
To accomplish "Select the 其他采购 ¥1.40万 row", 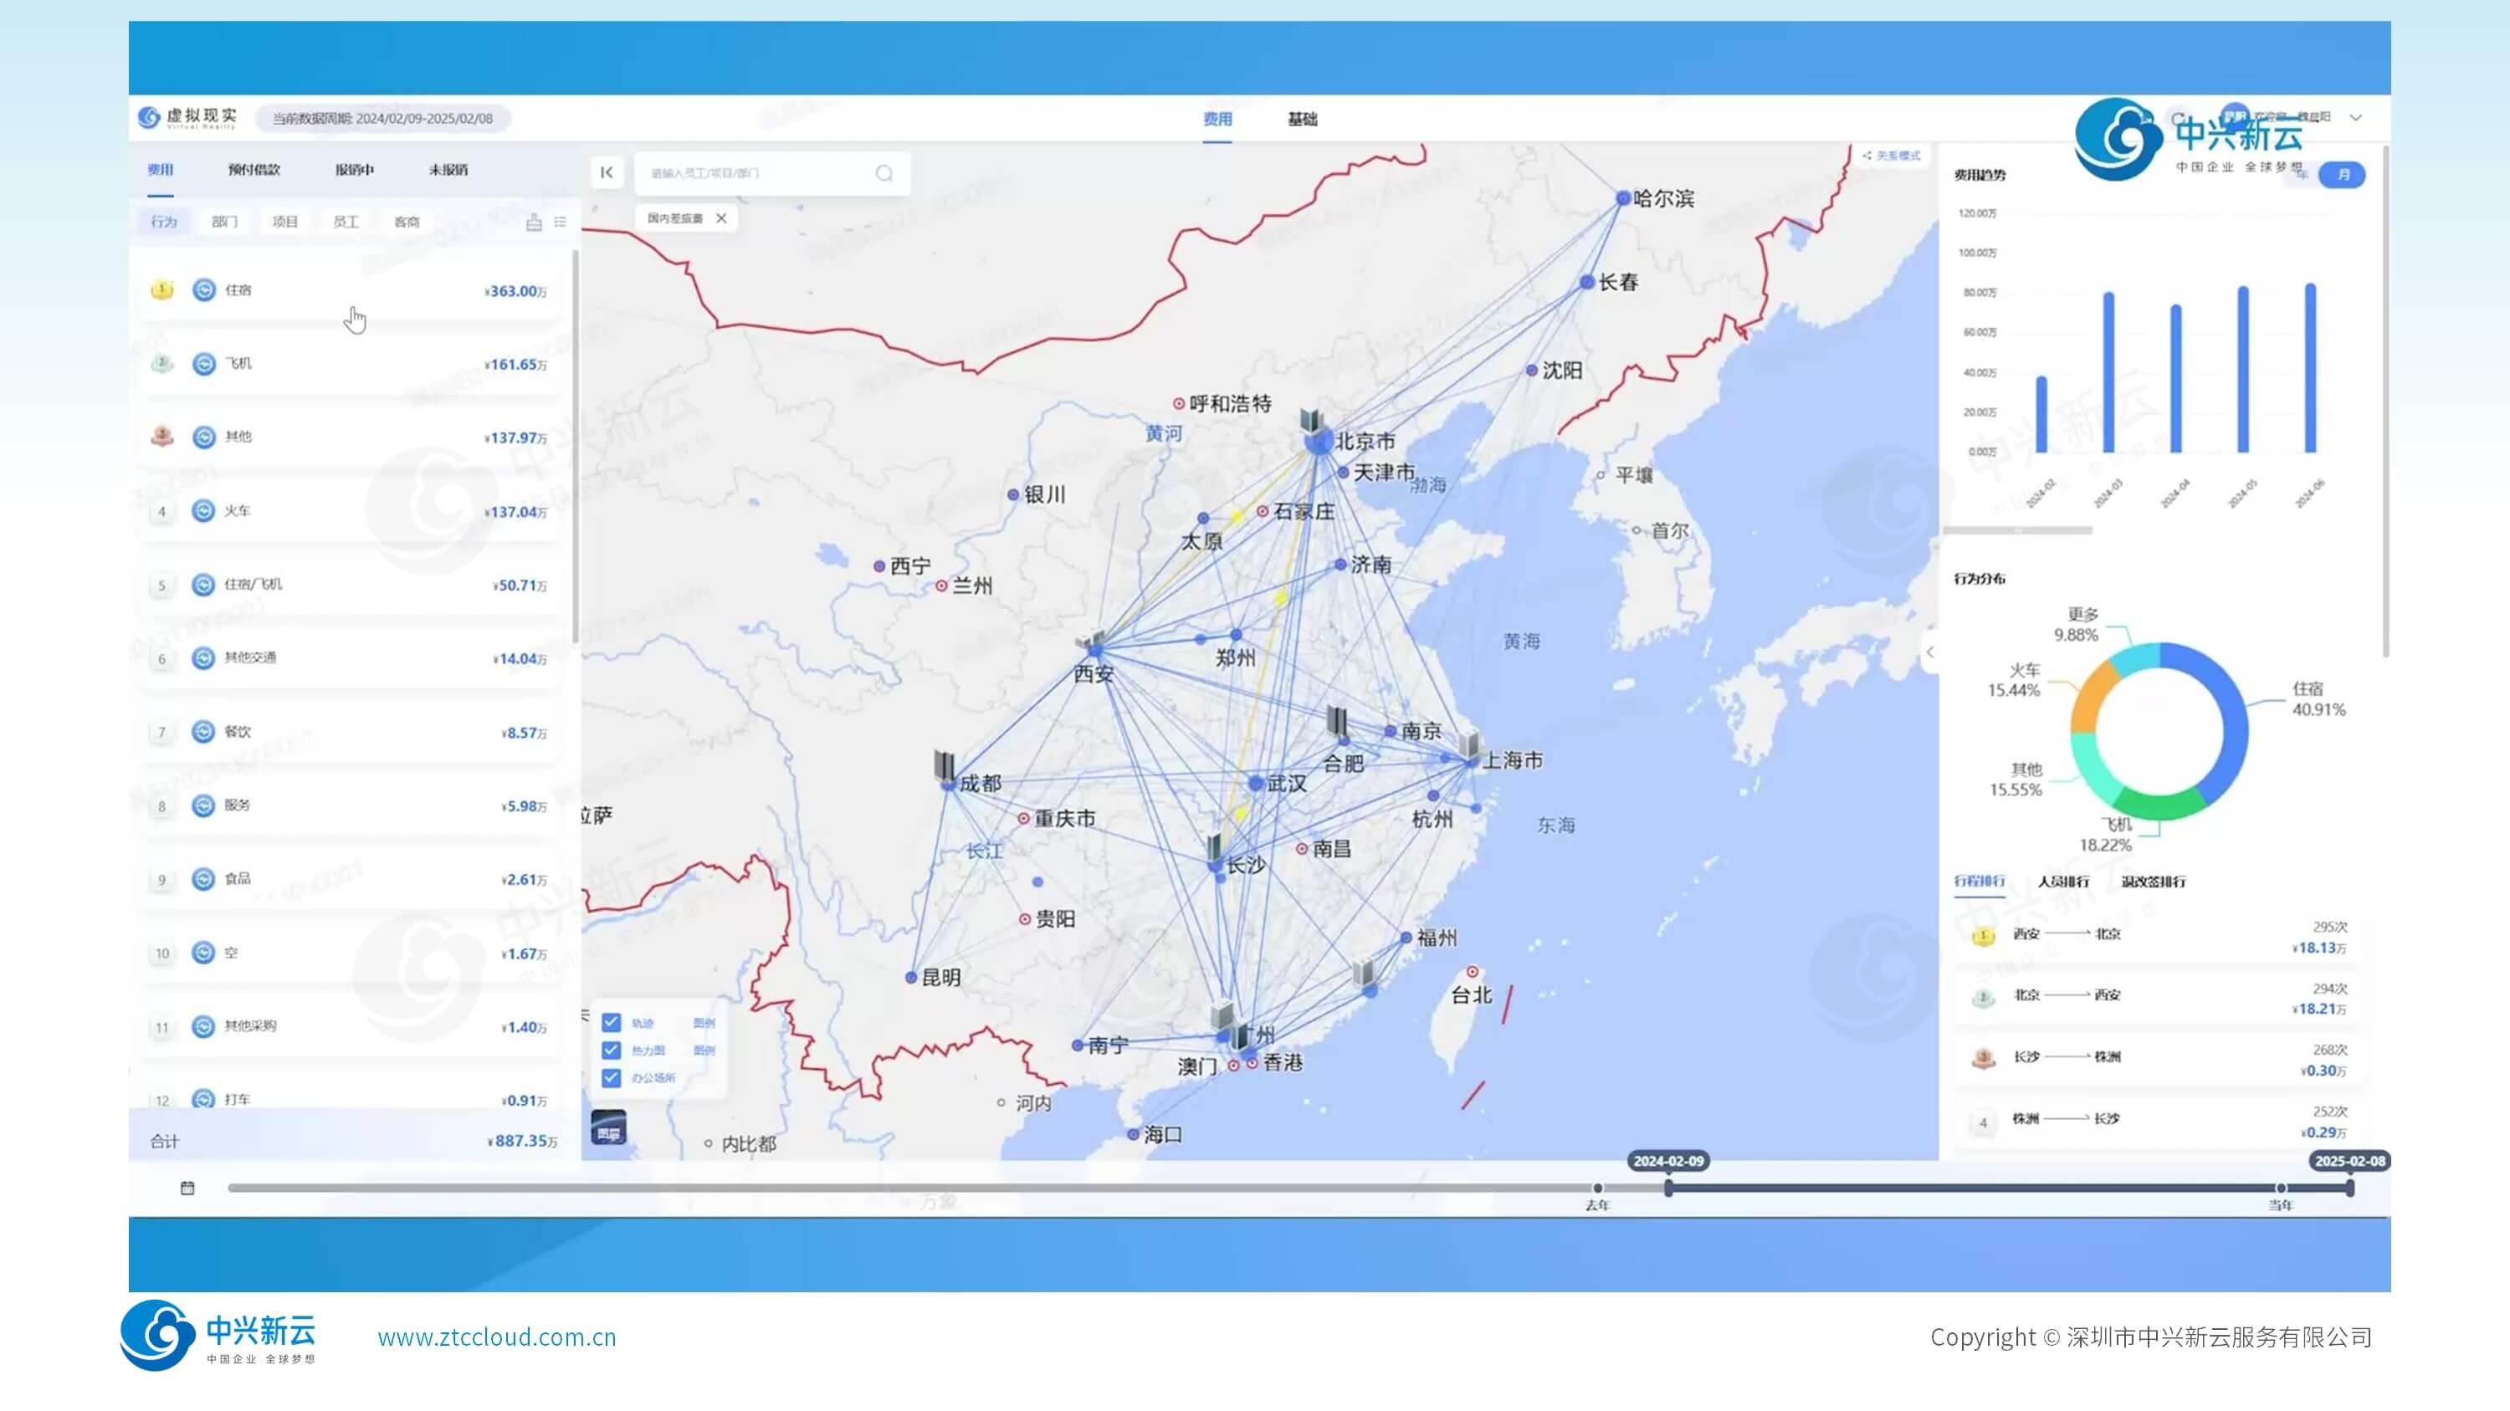I will pos(351,1026).
